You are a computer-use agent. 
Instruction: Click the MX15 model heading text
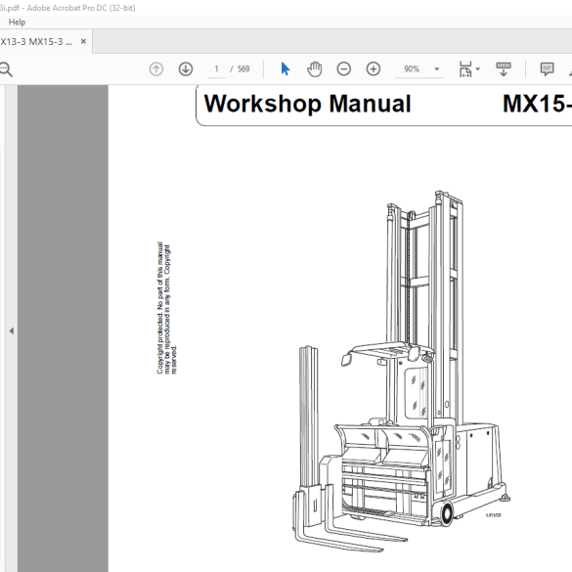(537, 104)
